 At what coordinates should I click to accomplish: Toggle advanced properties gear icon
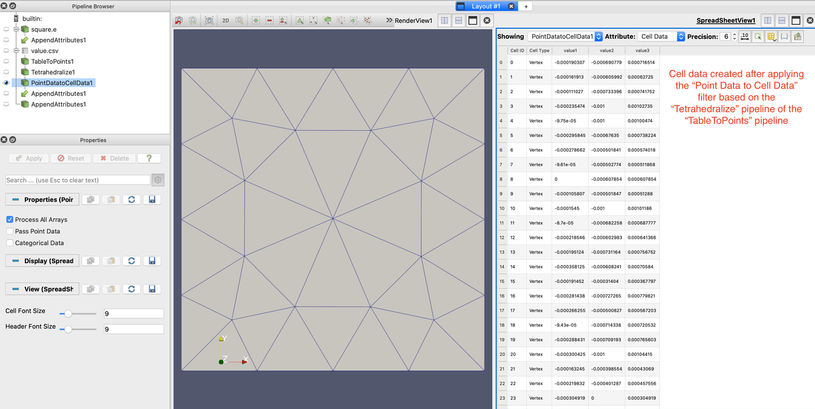(158, 180)
